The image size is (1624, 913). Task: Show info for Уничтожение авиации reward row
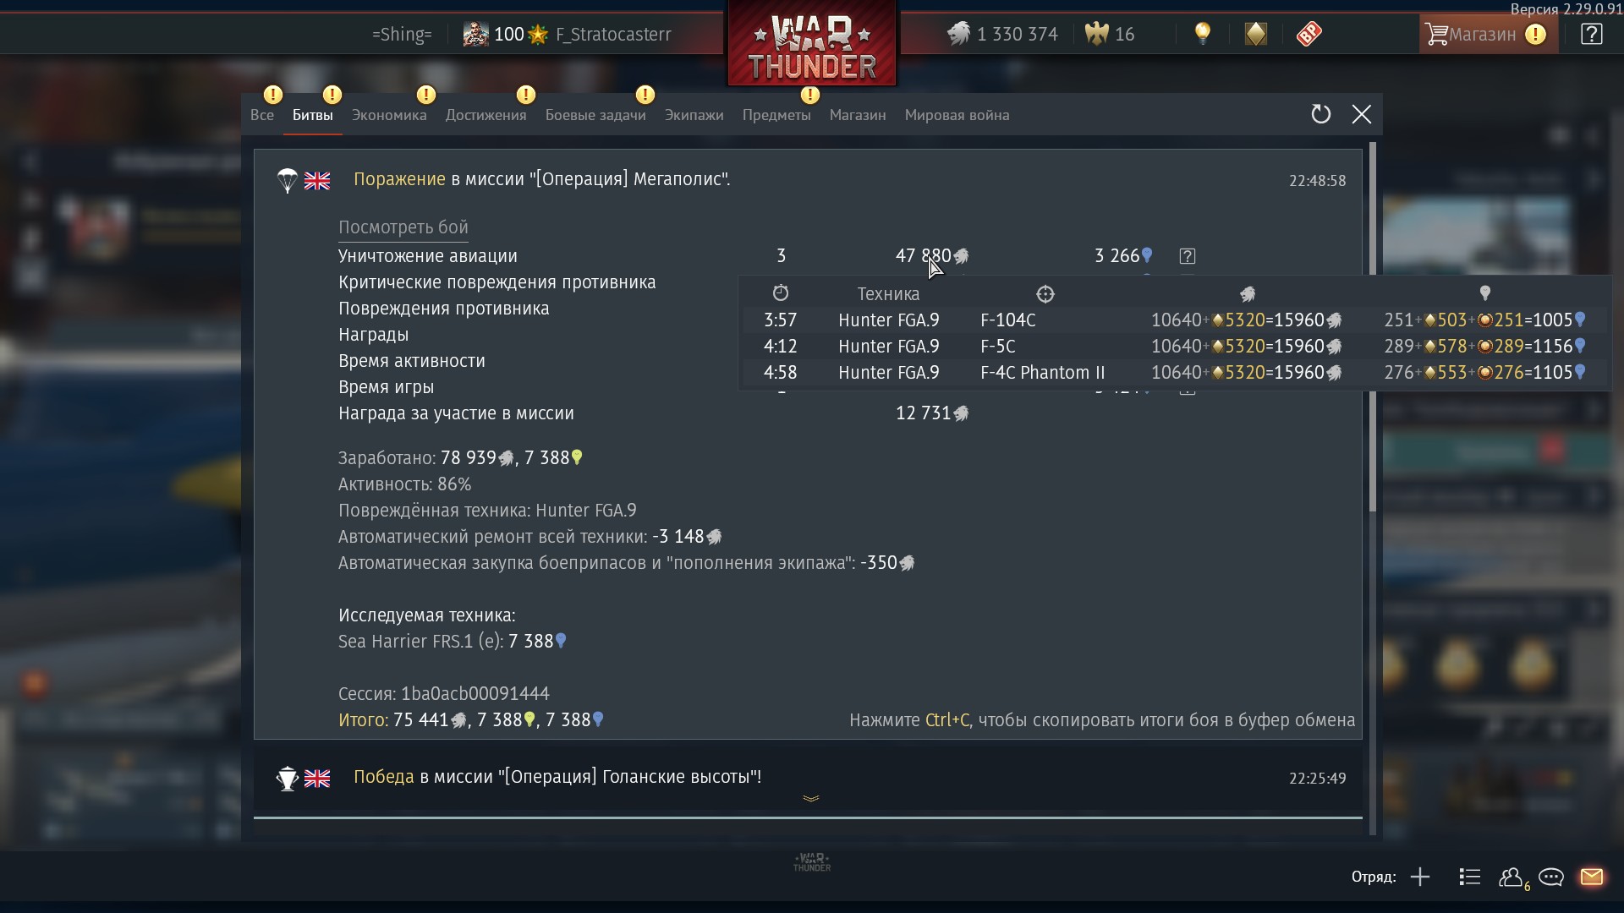(x=1187, y=256)
